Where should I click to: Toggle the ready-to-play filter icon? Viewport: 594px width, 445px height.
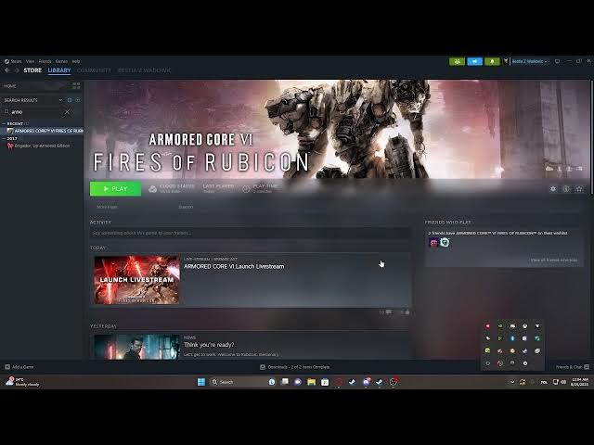pos(78,100)
